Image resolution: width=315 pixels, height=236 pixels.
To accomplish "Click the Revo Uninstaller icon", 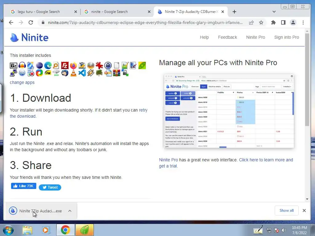I will tap(31, 73).
